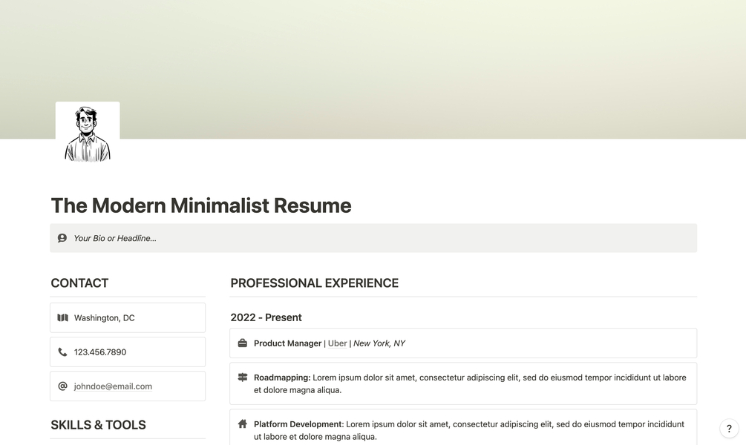
Task: Click the CONTACT section heading
Action: click(79, 283)
